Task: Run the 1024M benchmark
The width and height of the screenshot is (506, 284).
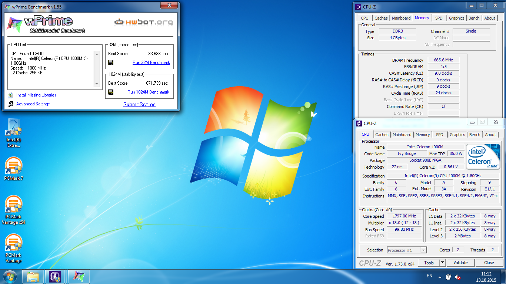Action: pyautogui.click(x=148, y=92)
